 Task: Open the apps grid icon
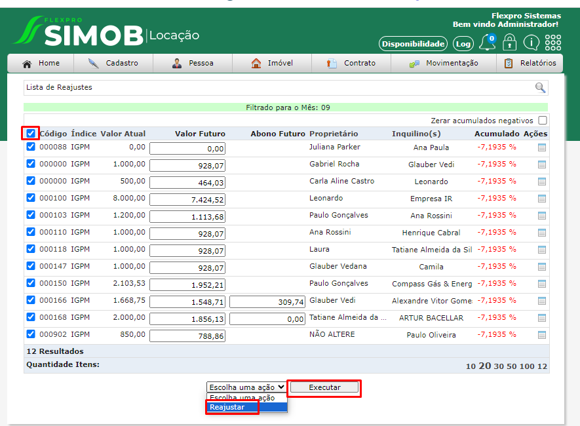(x=553, y=43)
